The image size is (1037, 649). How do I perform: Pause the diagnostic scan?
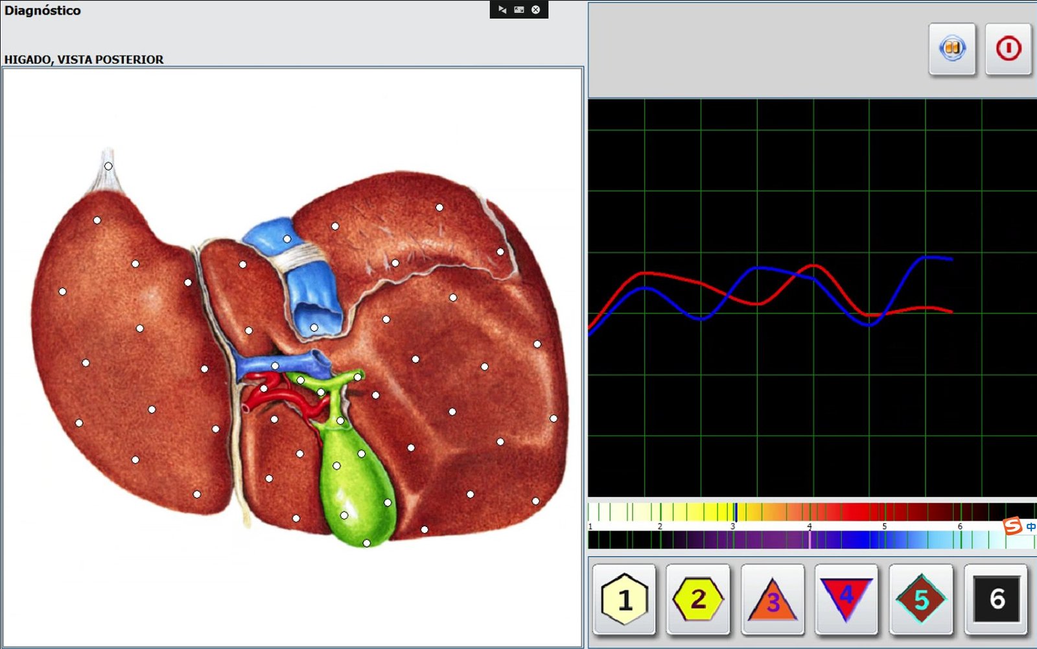(951, 49)
